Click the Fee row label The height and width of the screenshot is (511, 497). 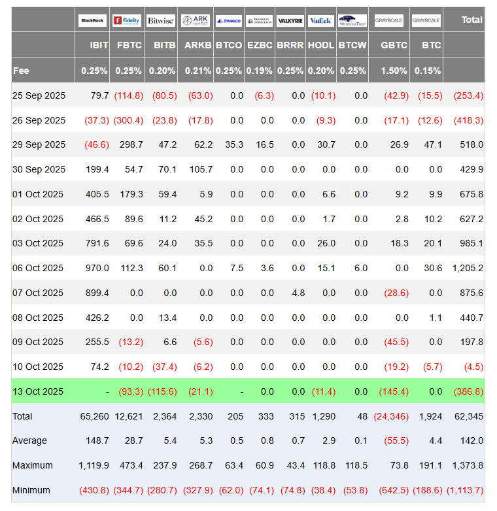click(x=21, y=71)
